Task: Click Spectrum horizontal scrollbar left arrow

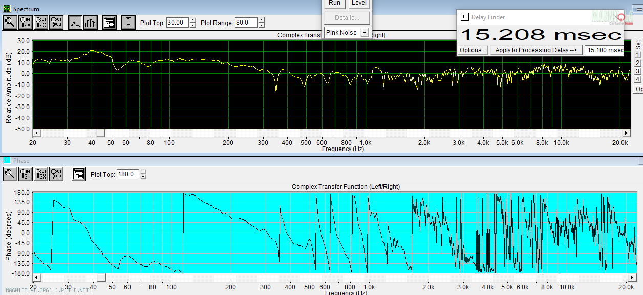Action: click(36, 133)
